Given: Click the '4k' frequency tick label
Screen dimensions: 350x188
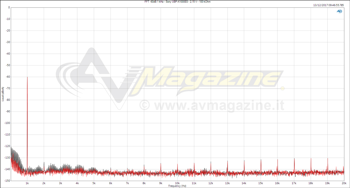Looking at the screenshot, I should 77,183.
